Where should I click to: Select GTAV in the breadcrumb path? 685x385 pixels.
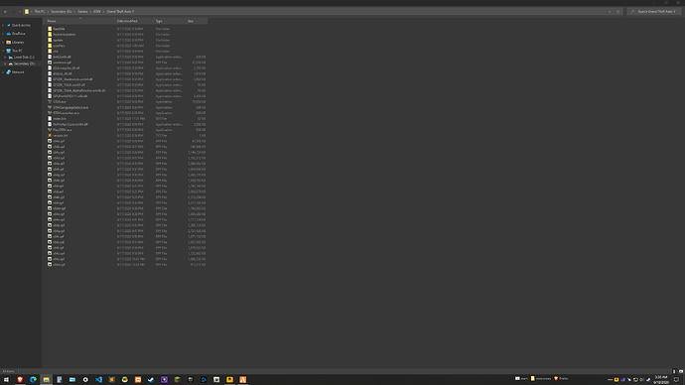(96, 12)
